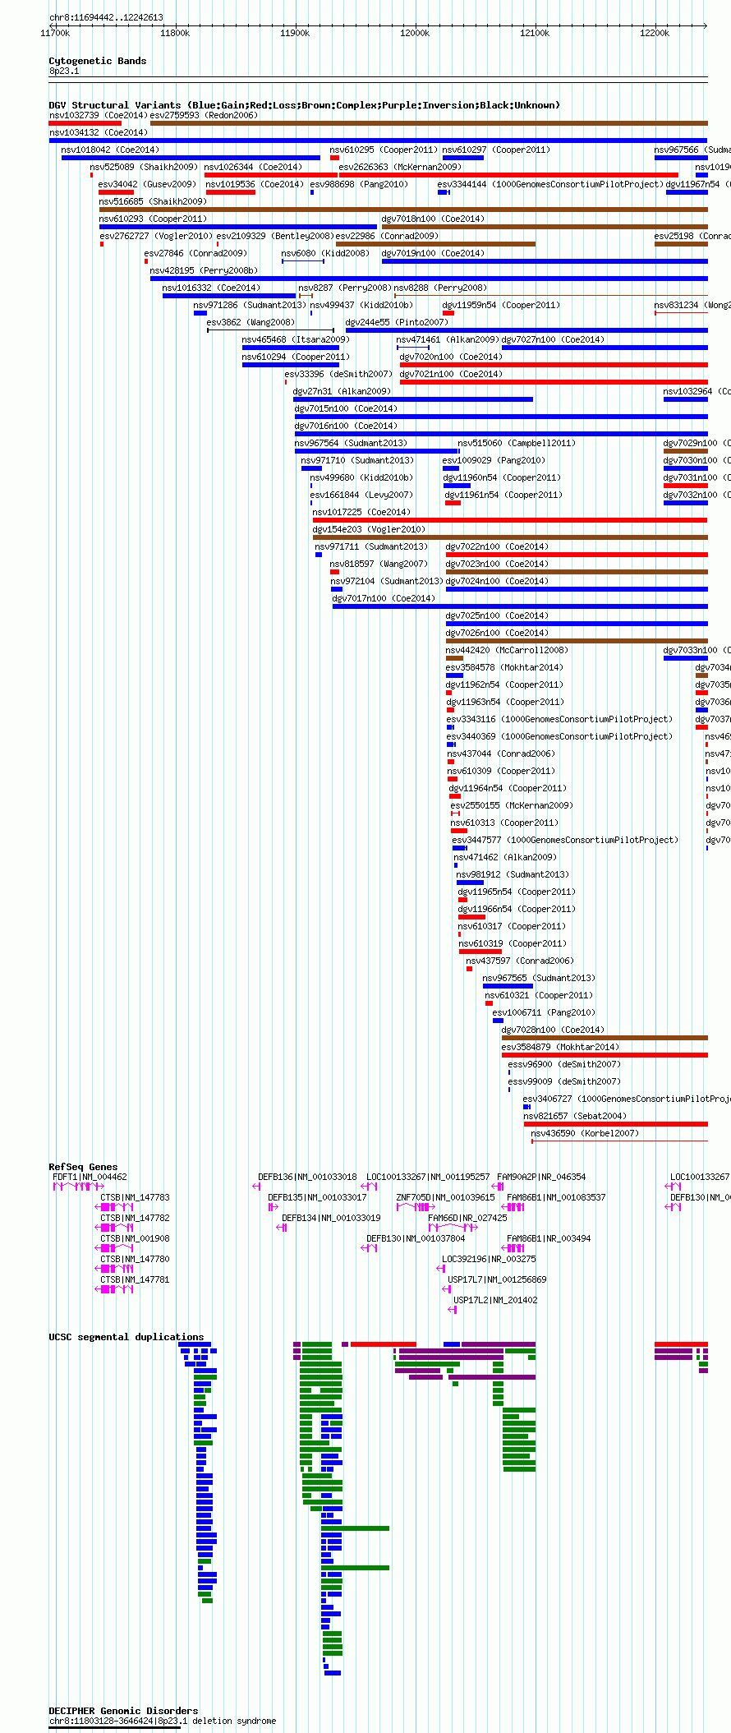Select variant esv2759593 (Redon2006)
The width and height of the screenshot is (731, 1733).
204,115
